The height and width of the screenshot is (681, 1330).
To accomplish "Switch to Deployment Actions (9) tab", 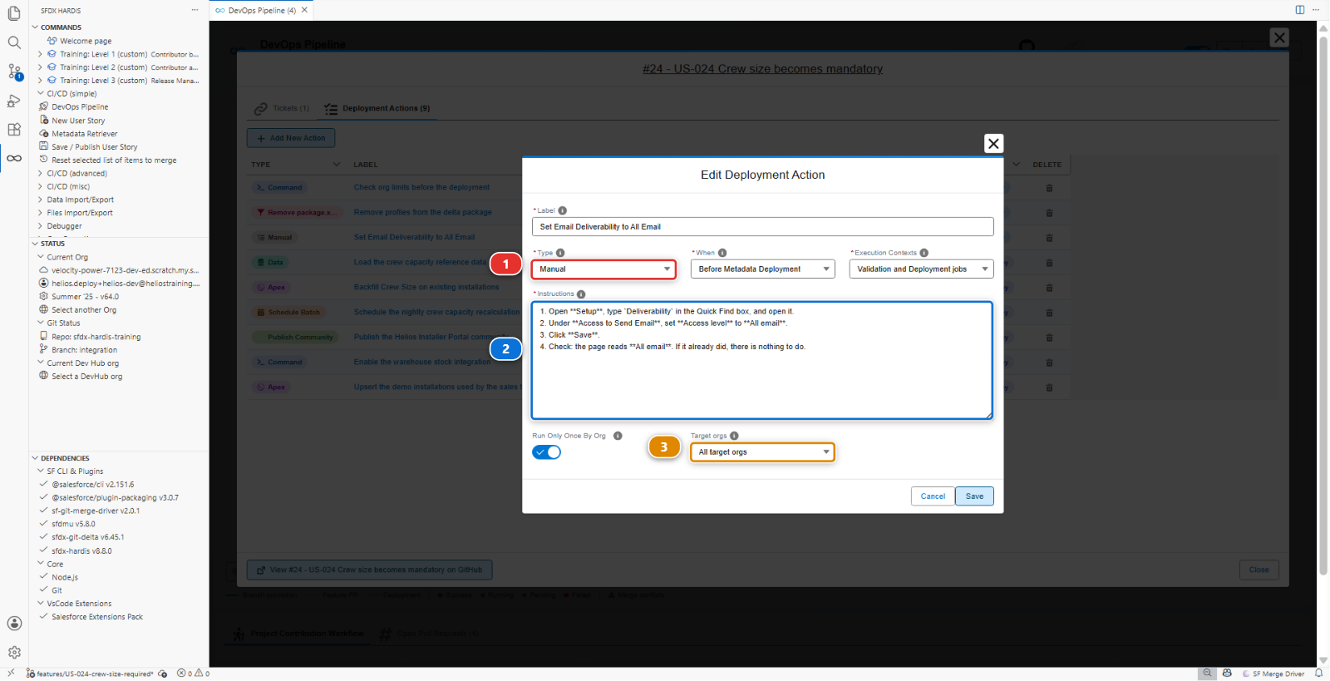I will (x=377, y=108).
